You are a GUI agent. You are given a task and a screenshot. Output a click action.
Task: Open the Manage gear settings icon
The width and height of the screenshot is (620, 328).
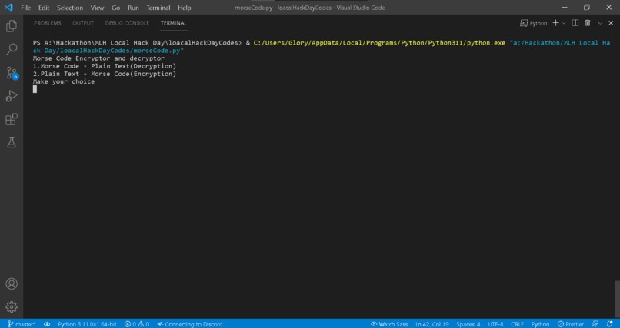[12, 306]
